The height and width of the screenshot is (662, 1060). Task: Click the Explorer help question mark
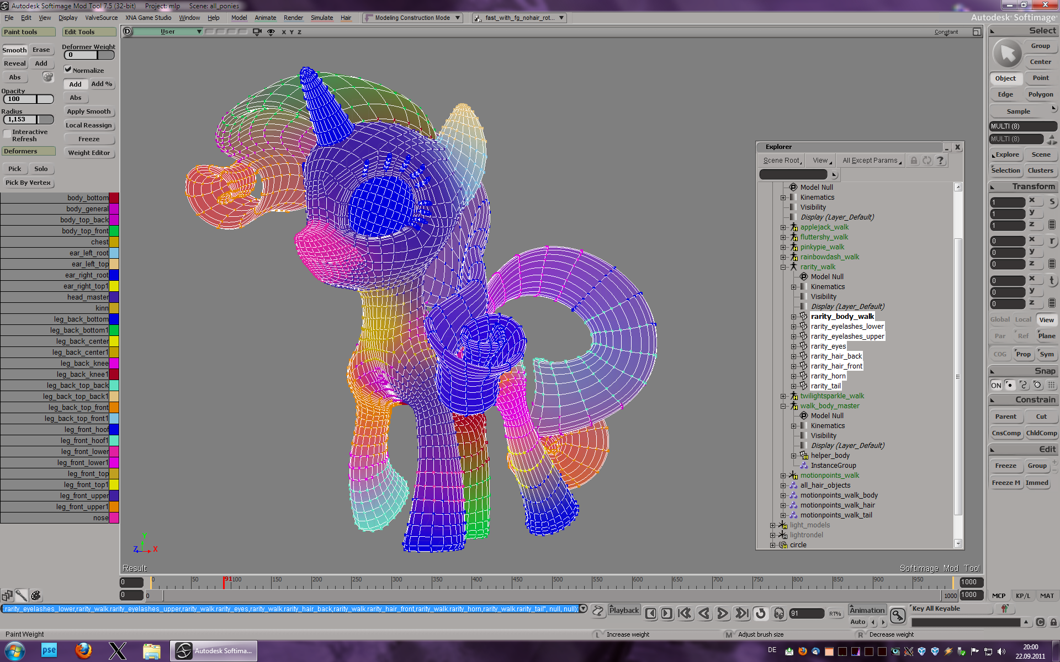[x=940, y=161]
